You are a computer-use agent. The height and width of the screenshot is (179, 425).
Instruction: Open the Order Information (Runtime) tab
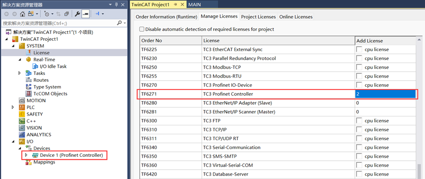[x=166, y=17]
